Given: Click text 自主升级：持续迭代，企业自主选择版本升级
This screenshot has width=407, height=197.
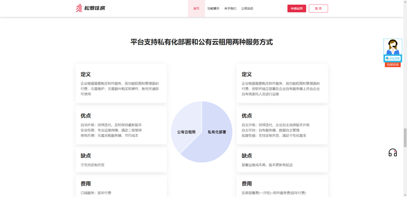Looking at the screenshot, I should point(275,125).
